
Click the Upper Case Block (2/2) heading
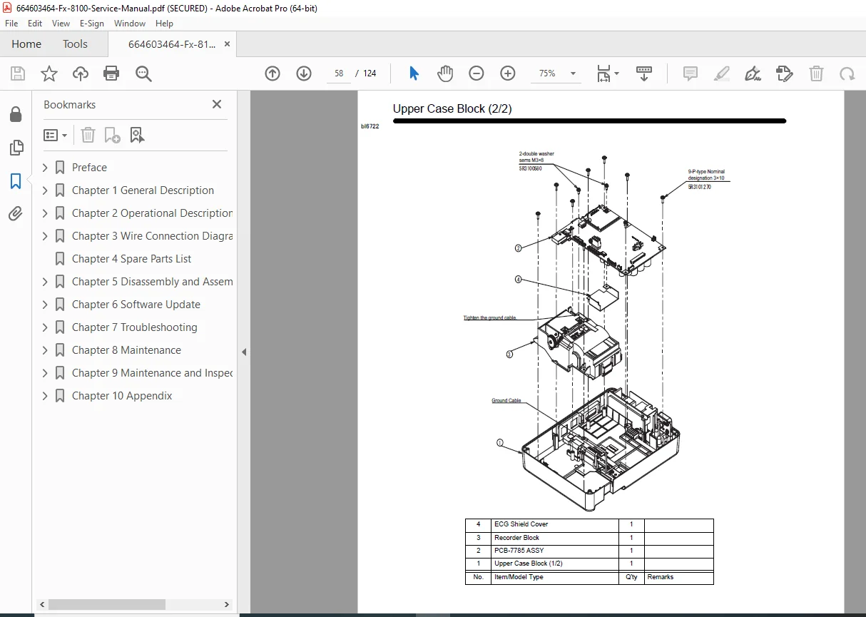pos(452,109)
